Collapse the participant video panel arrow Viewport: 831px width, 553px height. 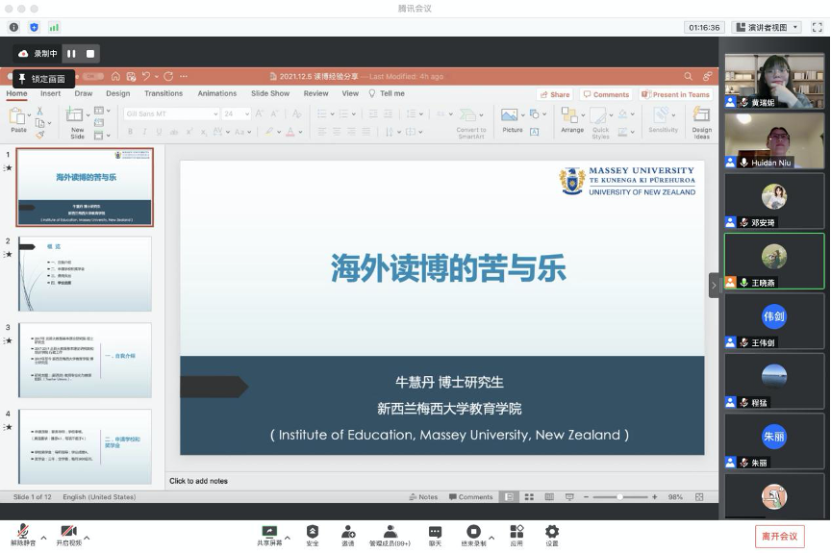click(x=714, y=286)
